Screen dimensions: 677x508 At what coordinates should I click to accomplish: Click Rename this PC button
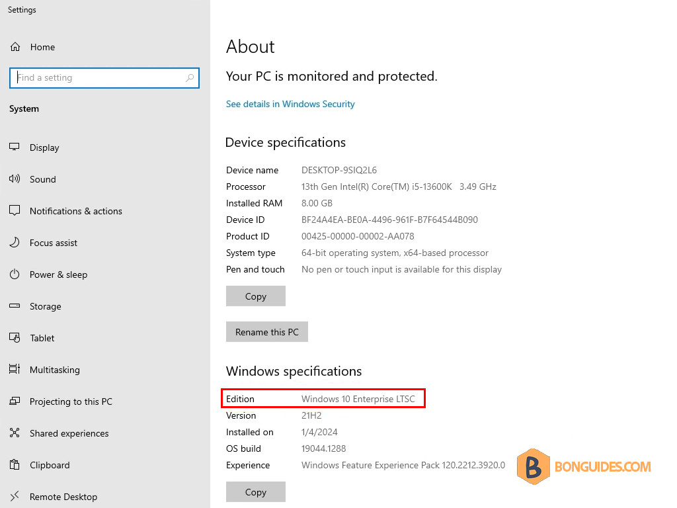(x=267, y=332)
